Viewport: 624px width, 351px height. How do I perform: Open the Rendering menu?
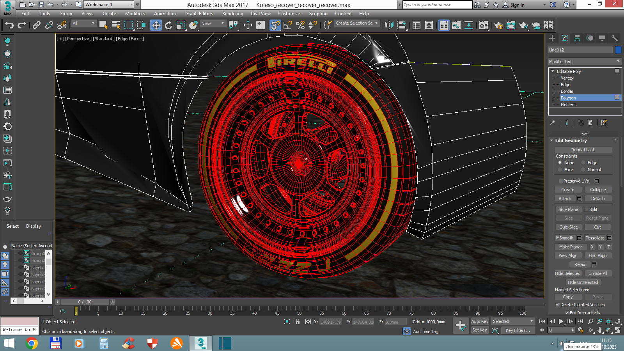click(233, 14)
